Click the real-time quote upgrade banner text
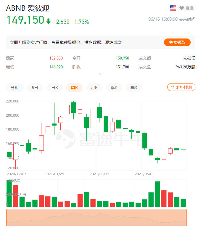The width and height of the screenshot is (201, 228). [66, 42]
